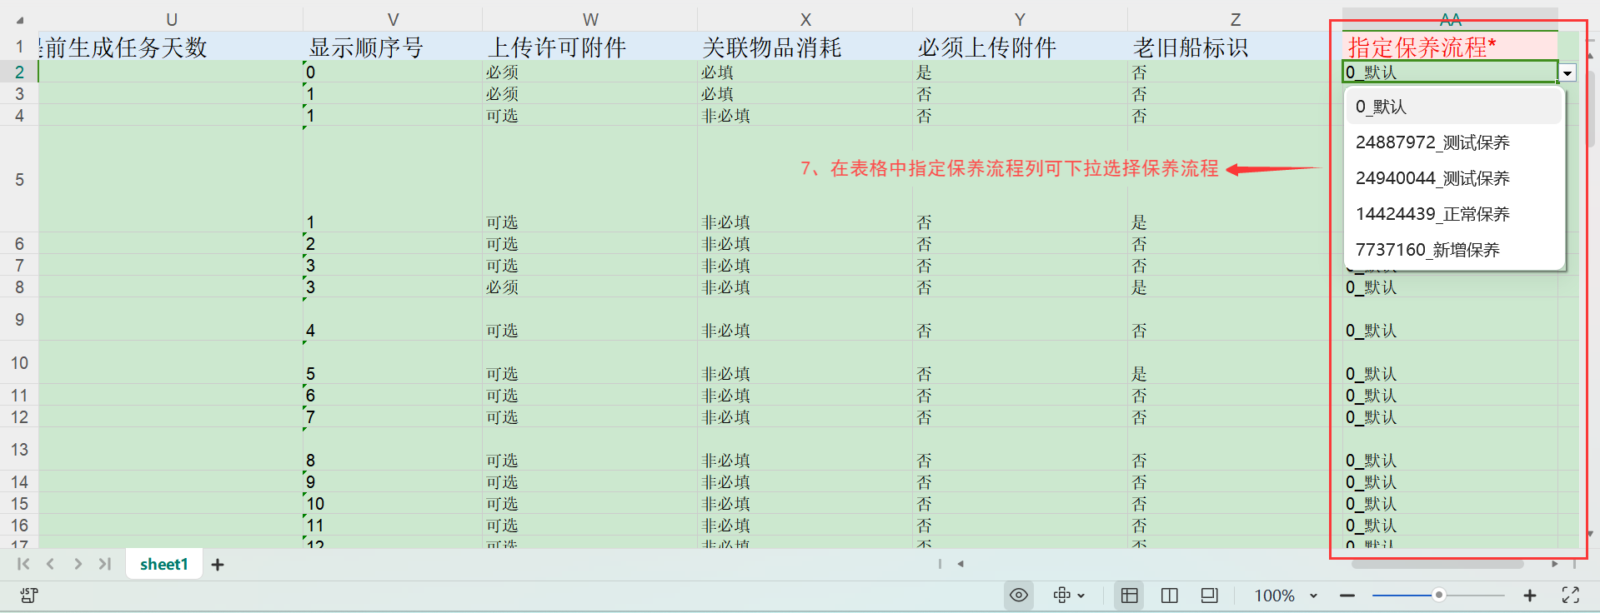Select column U header
This screenshot has height=613, width=1600.
coord(171,19)
